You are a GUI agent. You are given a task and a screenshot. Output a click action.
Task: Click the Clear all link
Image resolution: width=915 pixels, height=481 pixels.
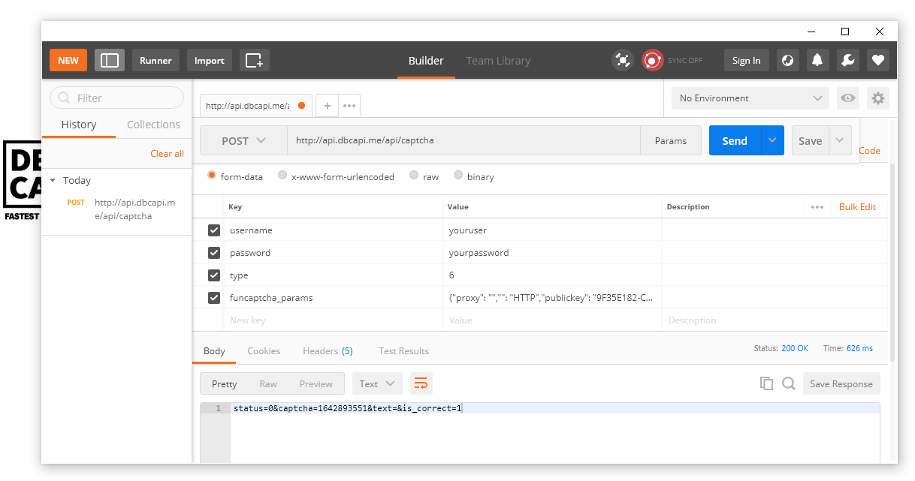pyautogui.click(x=167, y=154)
